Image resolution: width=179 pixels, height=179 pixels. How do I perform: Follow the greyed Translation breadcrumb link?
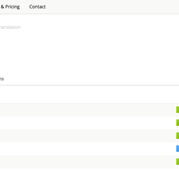click(x=10, y=27)
